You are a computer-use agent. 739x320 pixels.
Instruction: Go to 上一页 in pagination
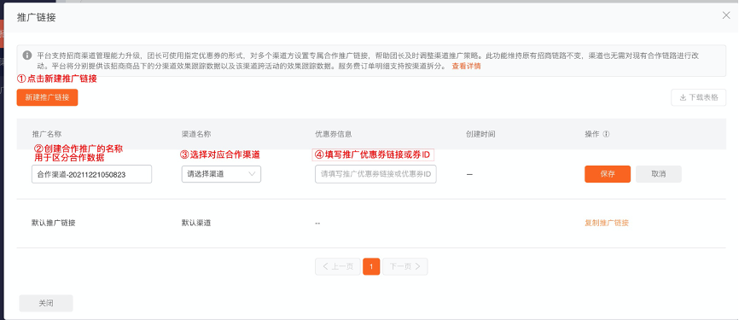(x=338, y=266)
